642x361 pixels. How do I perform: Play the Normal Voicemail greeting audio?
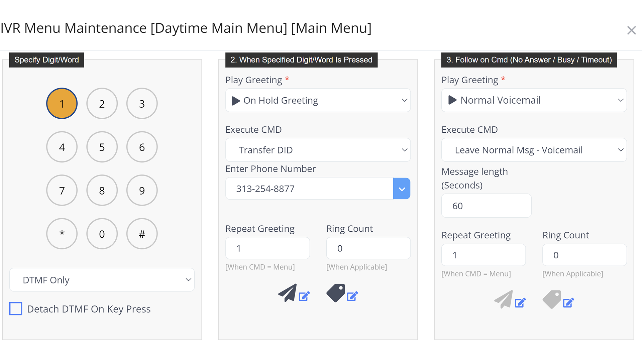452,100
